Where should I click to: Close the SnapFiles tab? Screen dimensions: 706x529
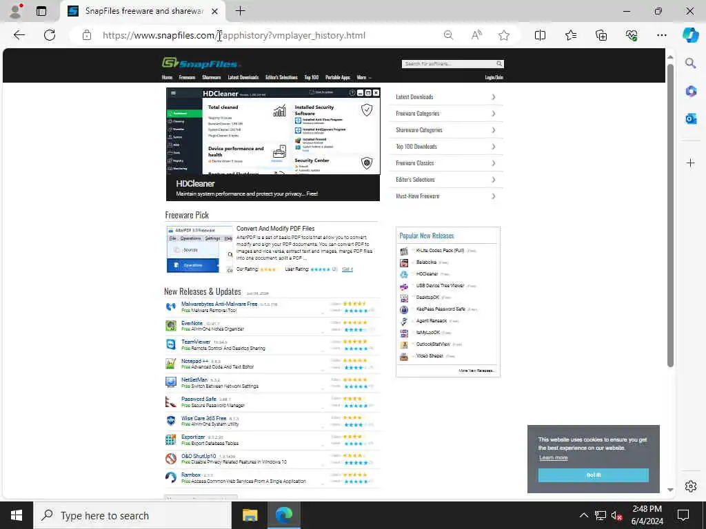[x=215, y=11]
